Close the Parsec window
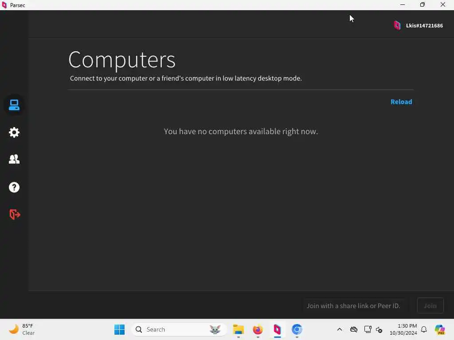Screen dimensions: 454x340 coord(443,4)
